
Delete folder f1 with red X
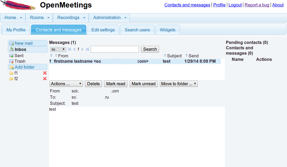pos(45,73)
